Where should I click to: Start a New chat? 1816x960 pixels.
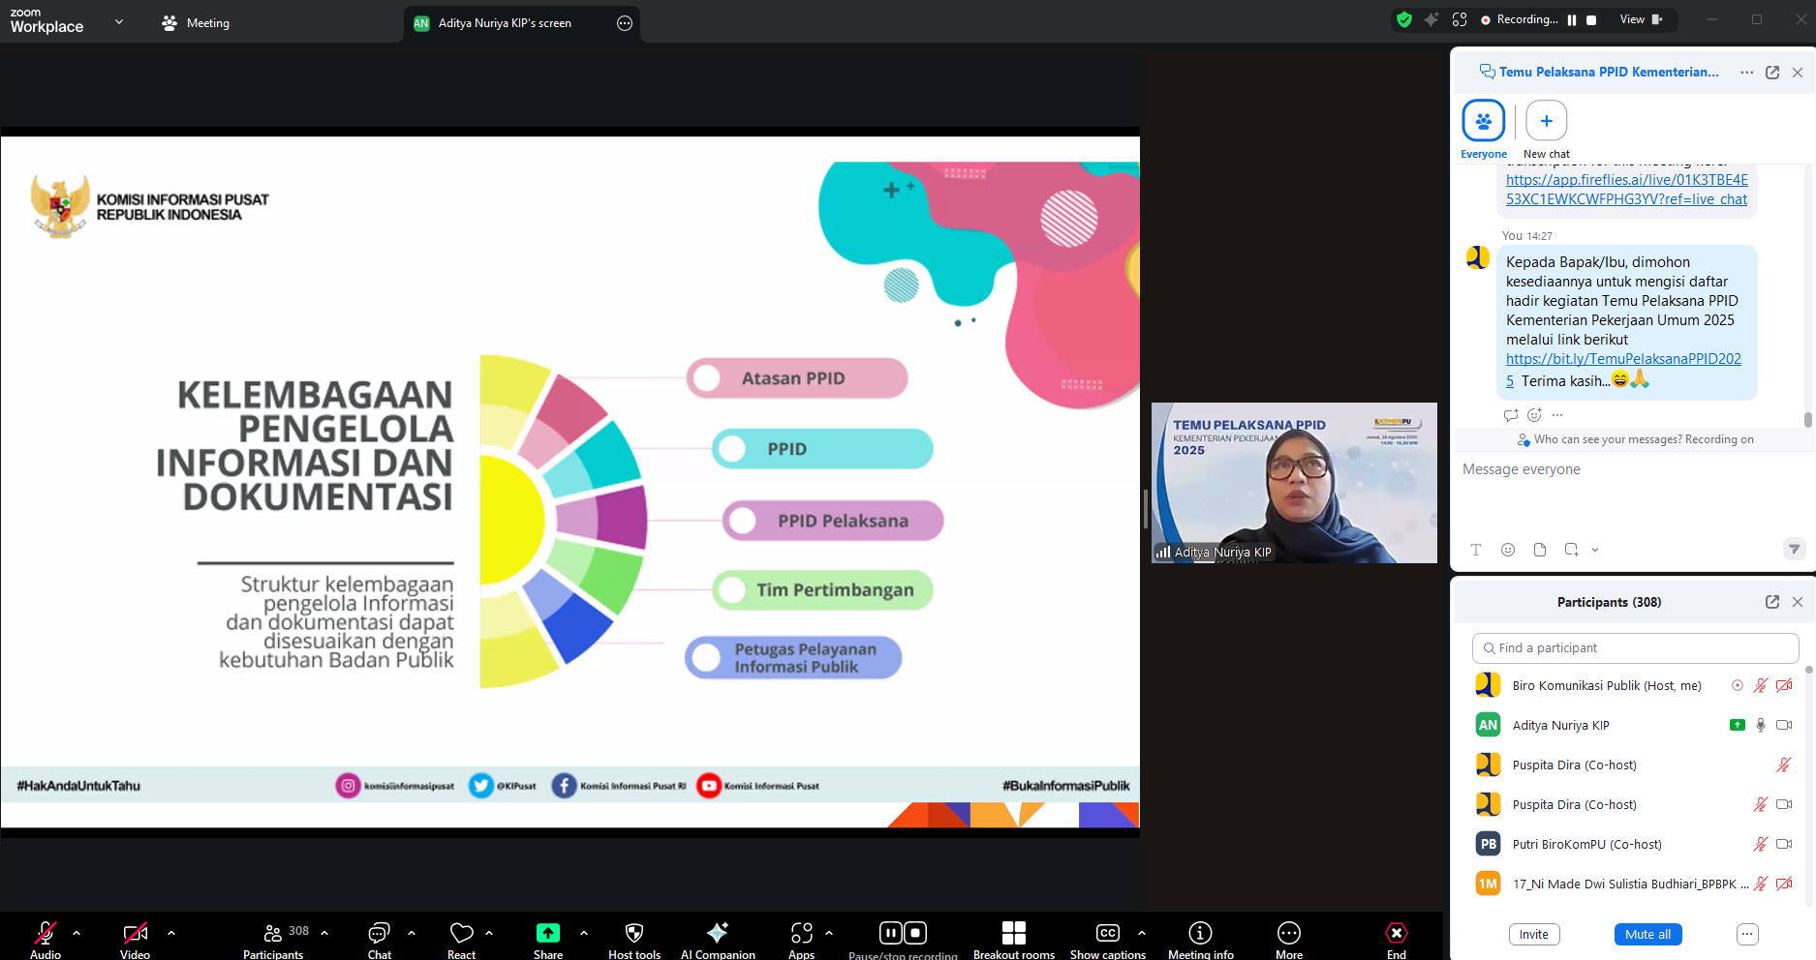click(1547, 130)
